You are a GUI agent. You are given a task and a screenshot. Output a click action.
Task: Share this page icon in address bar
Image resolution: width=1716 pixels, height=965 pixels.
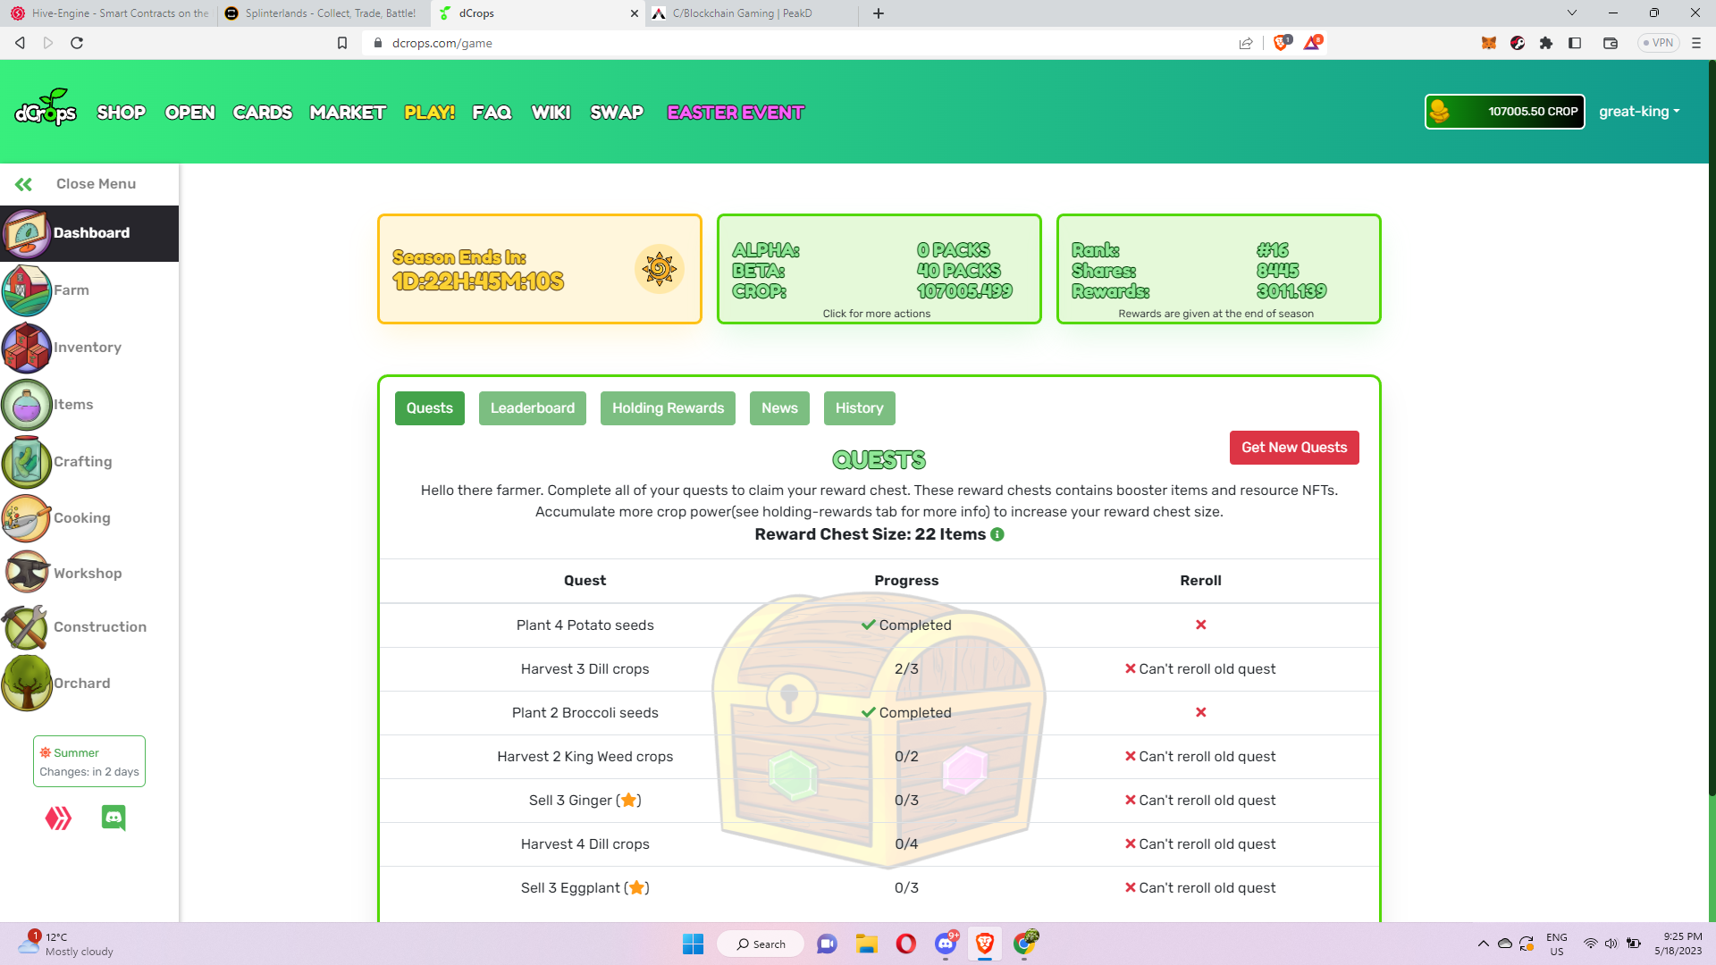coord(1246,43)
